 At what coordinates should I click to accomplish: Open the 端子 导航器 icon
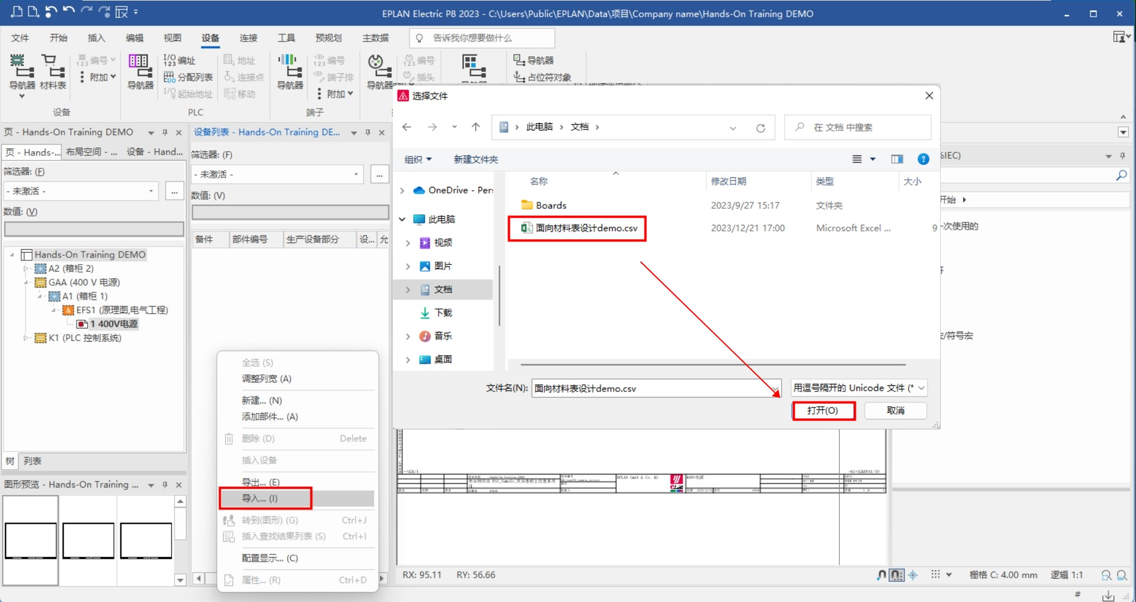290,73
